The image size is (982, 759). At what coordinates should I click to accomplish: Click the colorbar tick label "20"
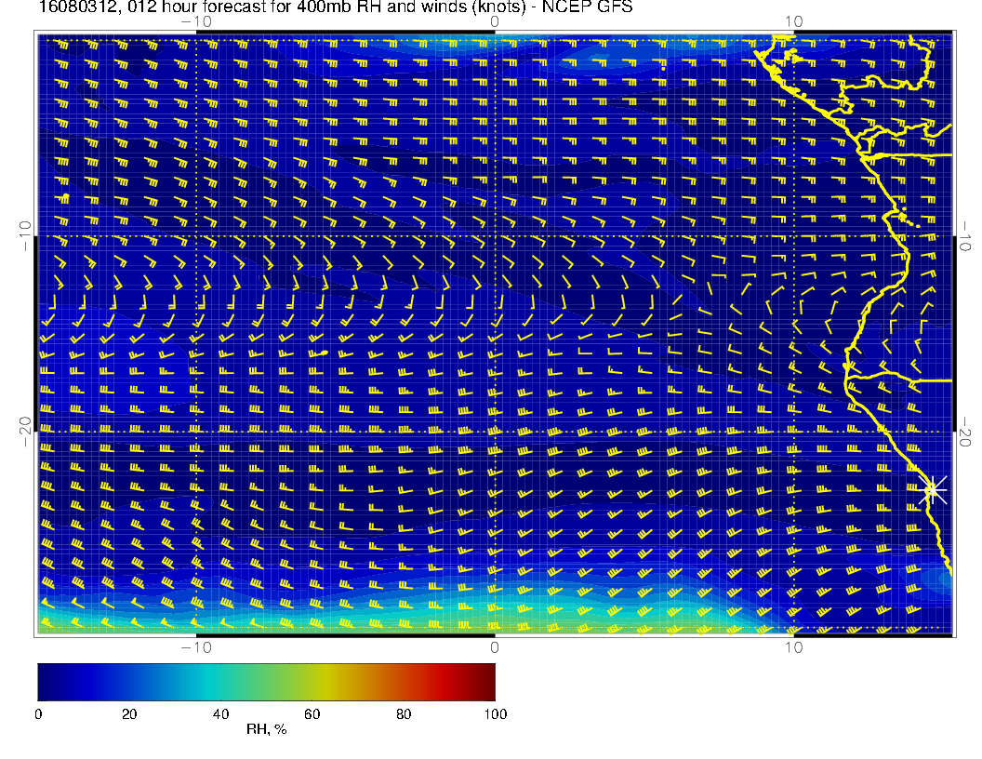click(129, 714)
